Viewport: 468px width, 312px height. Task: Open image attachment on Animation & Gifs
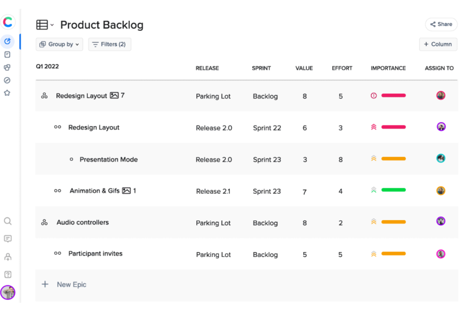click(x=126, y=191)
